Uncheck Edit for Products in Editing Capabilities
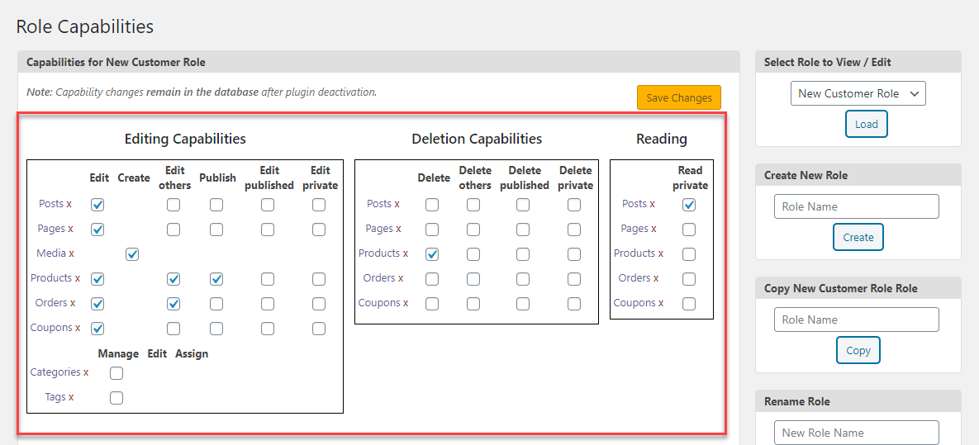 pyautogui.click(x=98, y=279)
